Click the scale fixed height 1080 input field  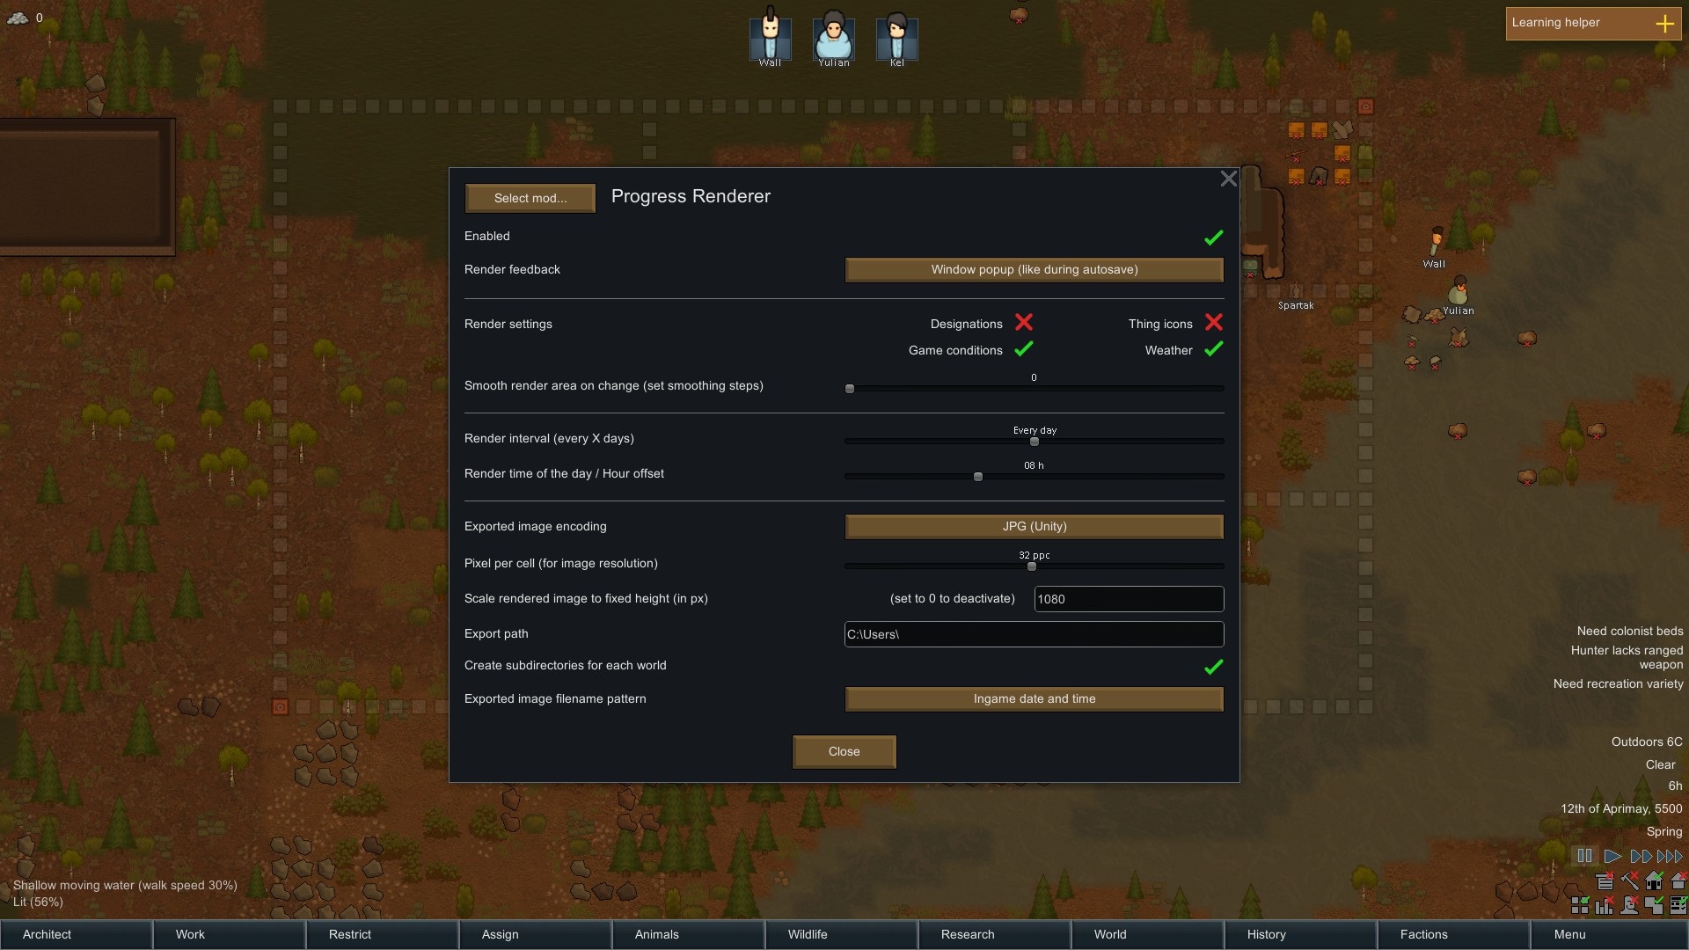[x=1128, y=598]
